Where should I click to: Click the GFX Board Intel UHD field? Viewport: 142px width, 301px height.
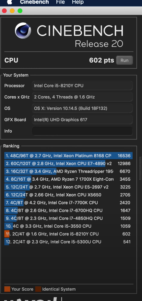click(x=82, y=120)
